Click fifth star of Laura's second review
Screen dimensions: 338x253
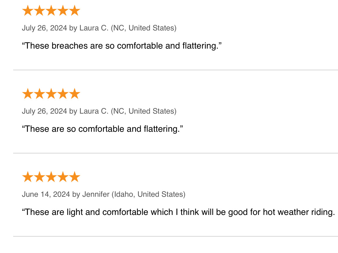(x=75, y=94)
